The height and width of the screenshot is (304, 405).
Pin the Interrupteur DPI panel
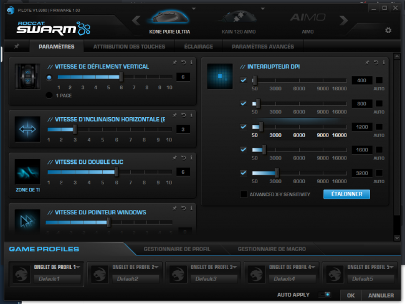(x=367, y=62)
